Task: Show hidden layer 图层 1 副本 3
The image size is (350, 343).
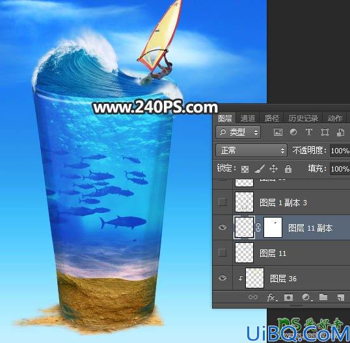Action: [222, 202]
